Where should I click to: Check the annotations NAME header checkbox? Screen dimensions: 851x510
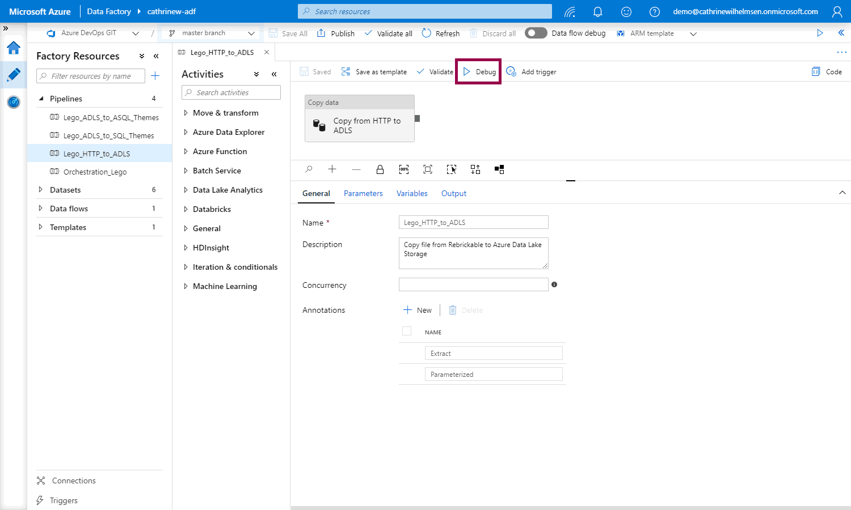407,331
